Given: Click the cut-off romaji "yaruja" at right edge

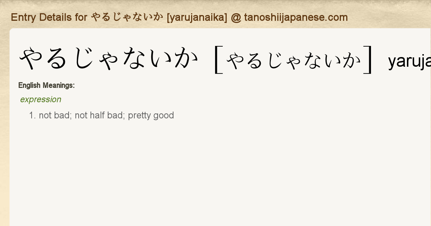Looking at the screenshot, I should coord(409,62).
